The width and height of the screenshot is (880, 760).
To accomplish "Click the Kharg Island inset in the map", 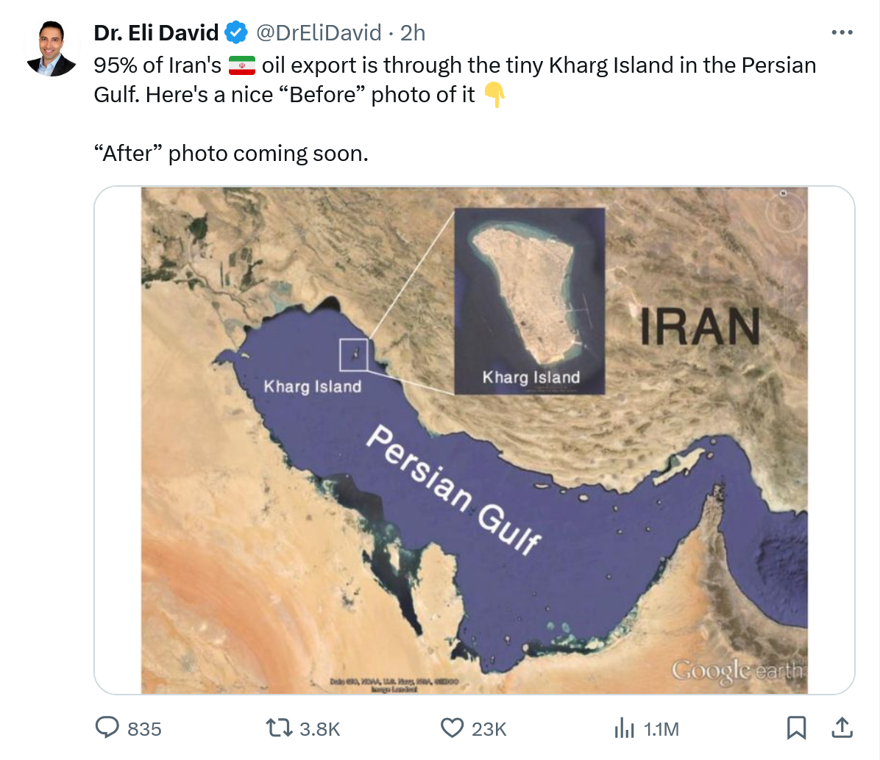I will pos(530,300).
